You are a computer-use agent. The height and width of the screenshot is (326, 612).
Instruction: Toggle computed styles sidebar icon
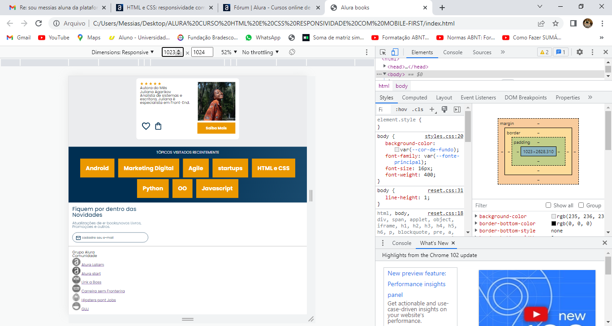tap(457, 109)
